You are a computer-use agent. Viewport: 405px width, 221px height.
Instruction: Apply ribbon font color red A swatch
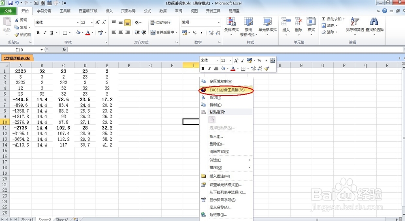click(x=88, y=33)
